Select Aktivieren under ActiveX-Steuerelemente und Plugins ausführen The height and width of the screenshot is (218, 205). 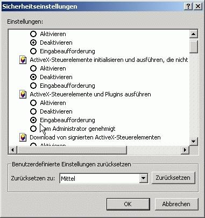tap(33, 103)
